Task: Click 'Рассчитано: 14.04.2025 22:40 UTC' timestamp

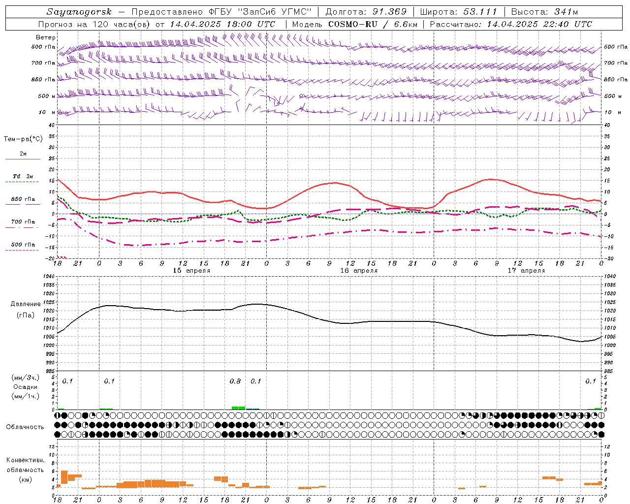Action: point(511,24)
